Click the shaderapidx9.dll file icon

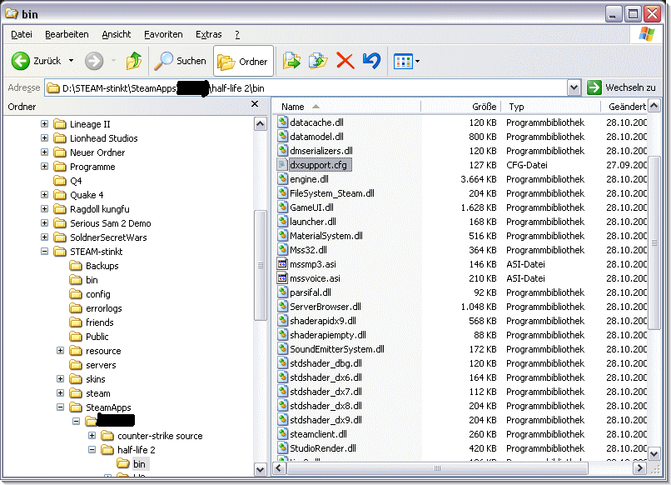282,321
